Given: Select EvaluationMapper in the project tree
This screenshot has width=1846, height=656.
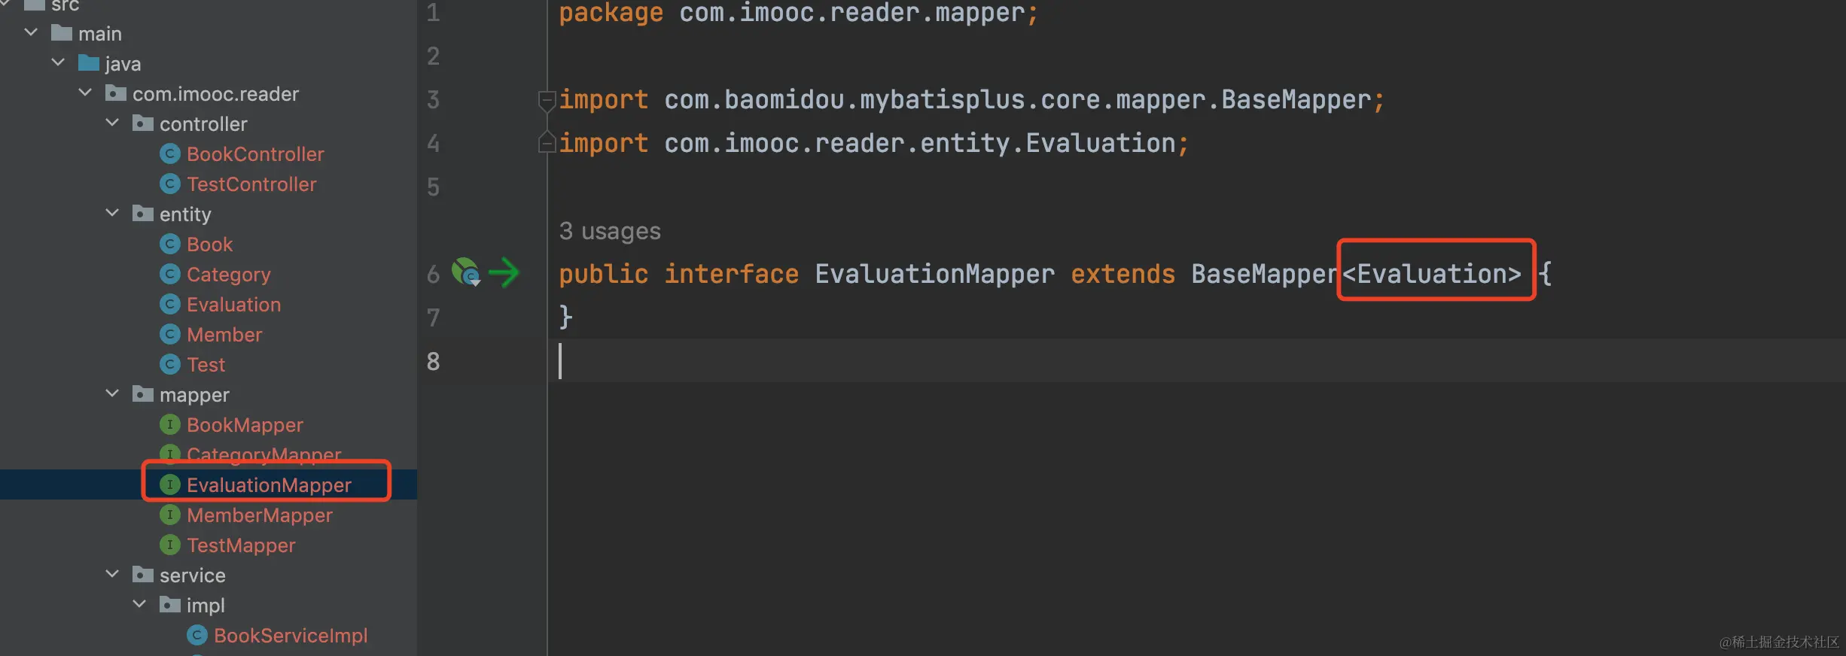Looking at the screenshot, I should tap(269, 485).
